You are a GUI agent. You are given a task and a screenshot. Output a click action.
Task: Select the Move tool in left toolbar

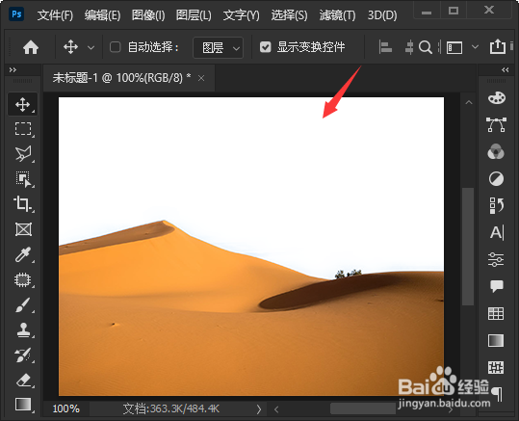(22, 104)
